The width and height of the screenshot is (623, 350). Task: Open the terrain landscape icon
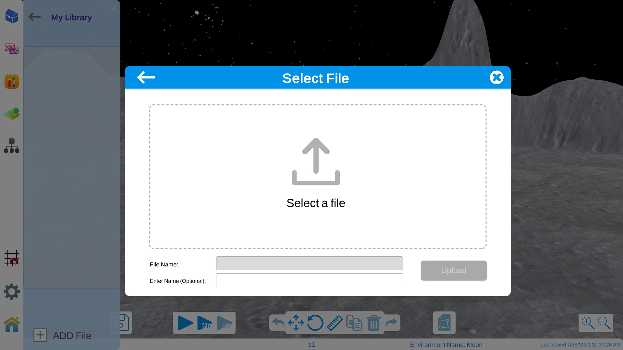(12, 114)
